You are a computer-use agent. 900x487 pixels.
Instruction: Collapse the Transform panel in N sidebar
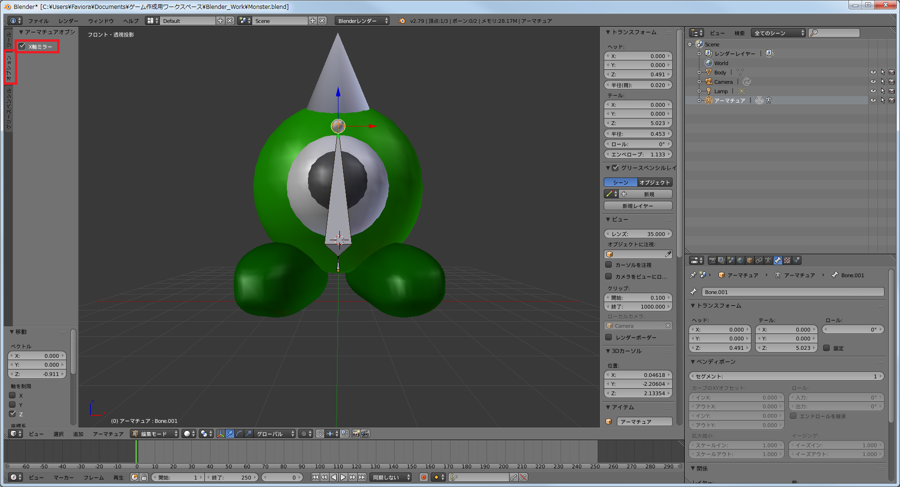608,32
